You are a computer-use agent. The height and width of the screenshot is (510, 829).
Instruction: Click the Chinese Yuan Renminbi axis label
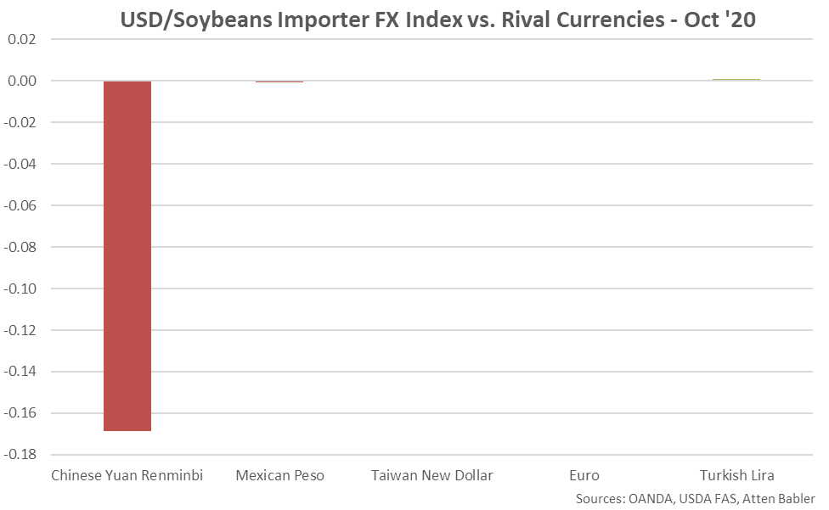click(x=127, y=474)
